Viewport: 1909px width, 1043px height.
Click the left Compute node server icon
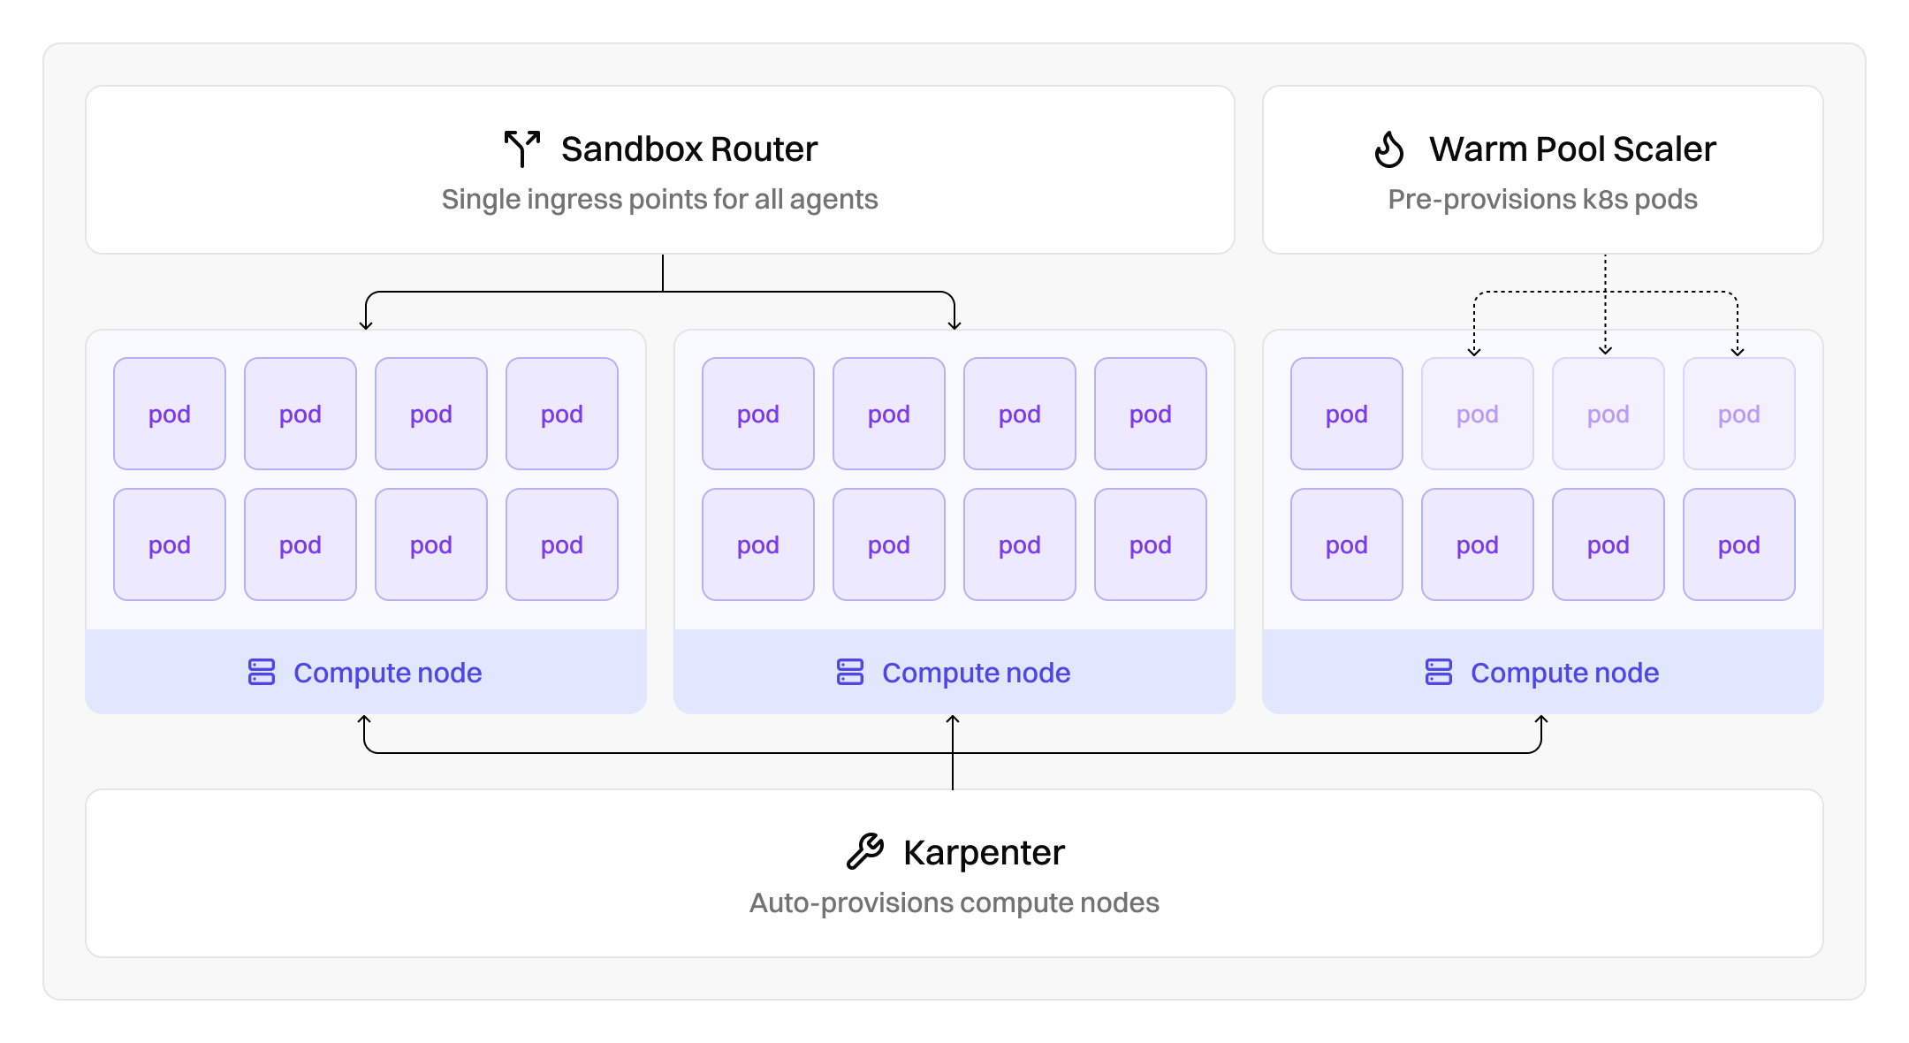pos(262,673)
